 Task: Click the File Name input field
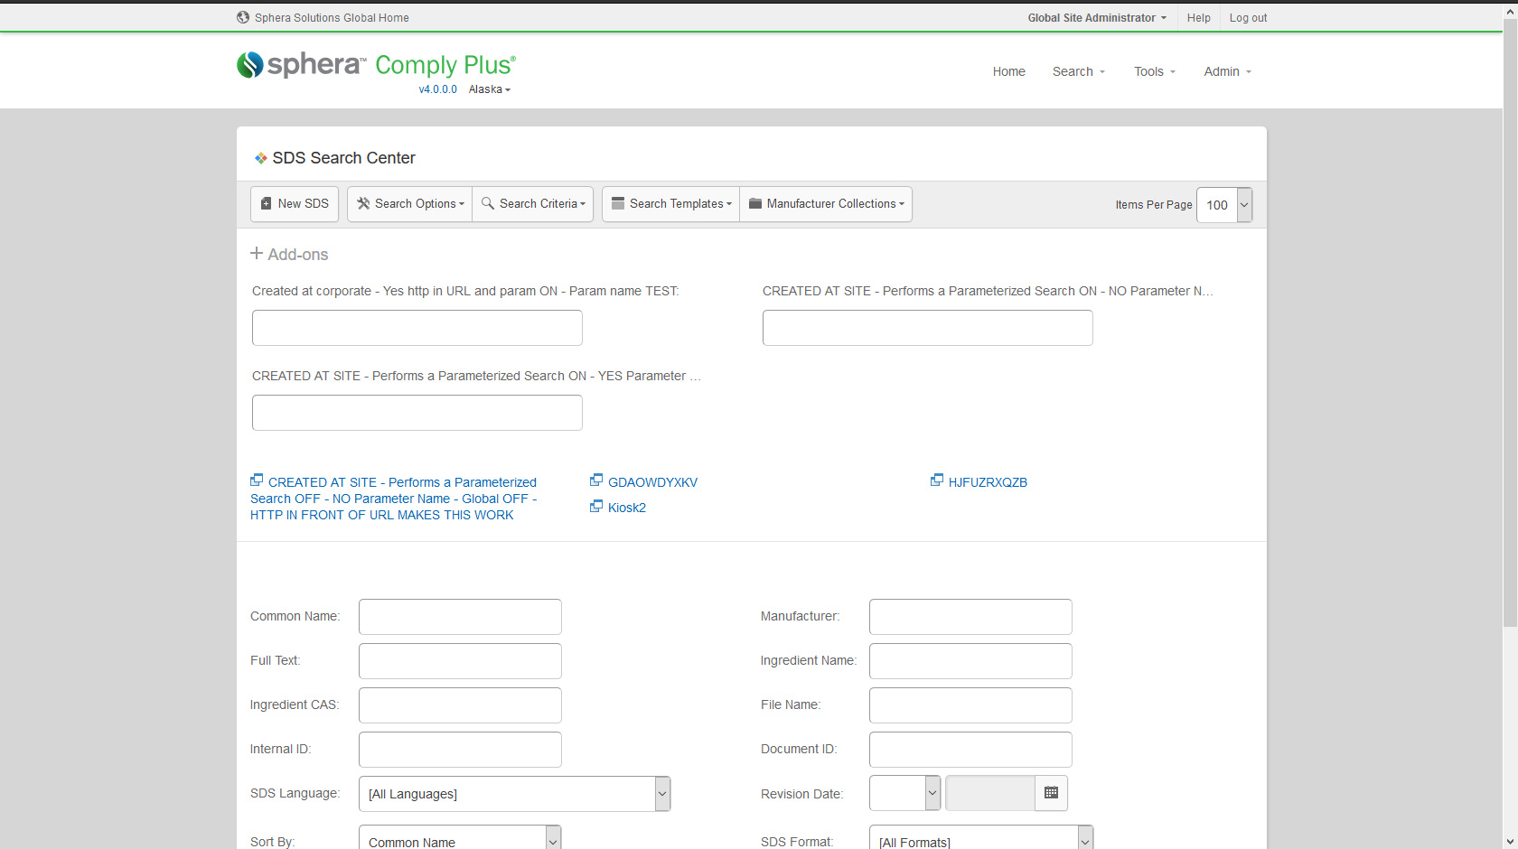point(970,705)
